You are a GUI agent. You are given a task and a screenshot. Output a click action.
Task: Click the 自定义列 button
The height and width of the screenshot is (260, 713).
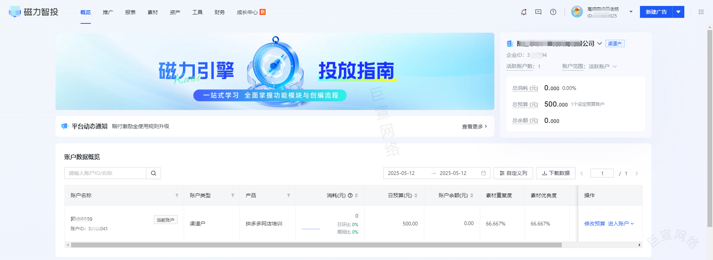click(x=513, y=173)
